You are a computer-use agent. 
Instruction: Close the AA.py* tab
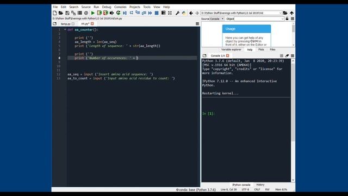pyautogui.click(x=92, y=24)
